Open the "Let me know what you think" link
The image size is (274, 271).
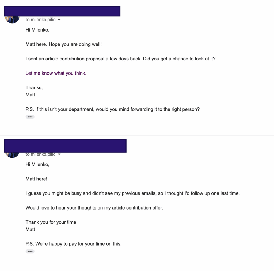tap(56, 73)
